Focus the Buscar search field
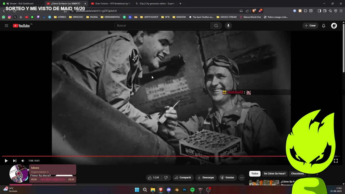 (162, 26)
